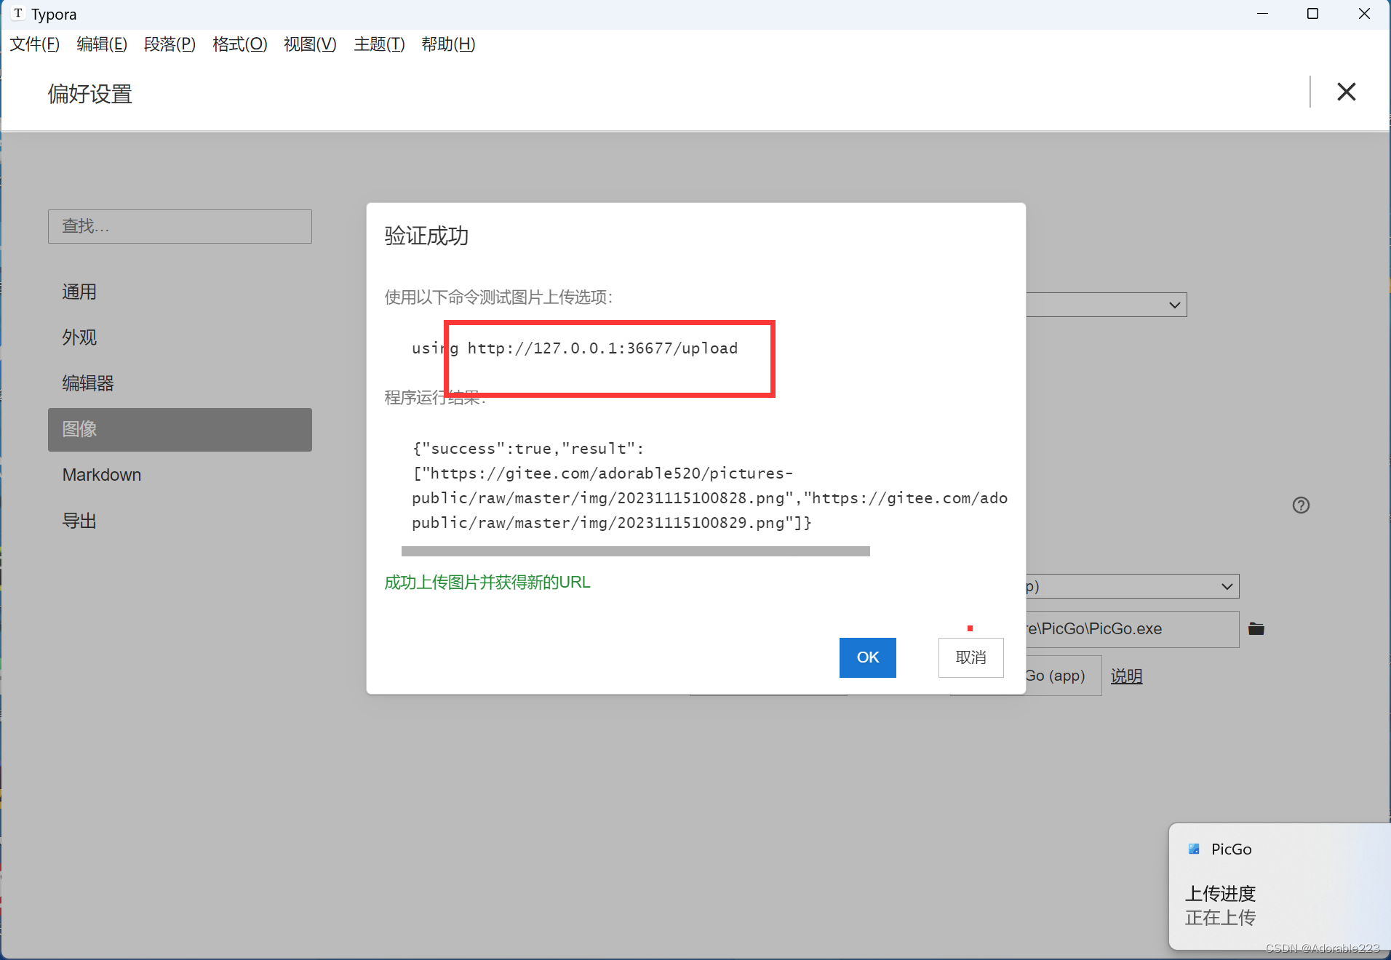The image size is (1391, 960).
Task: Click the JSON result output text
Action: 709,486
